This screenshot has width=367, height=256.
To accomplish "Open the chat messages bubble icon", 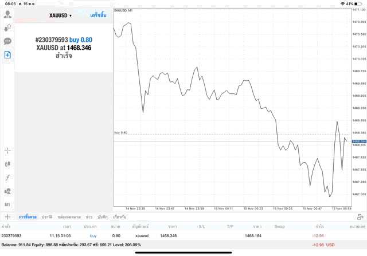I will coord(7,41).
